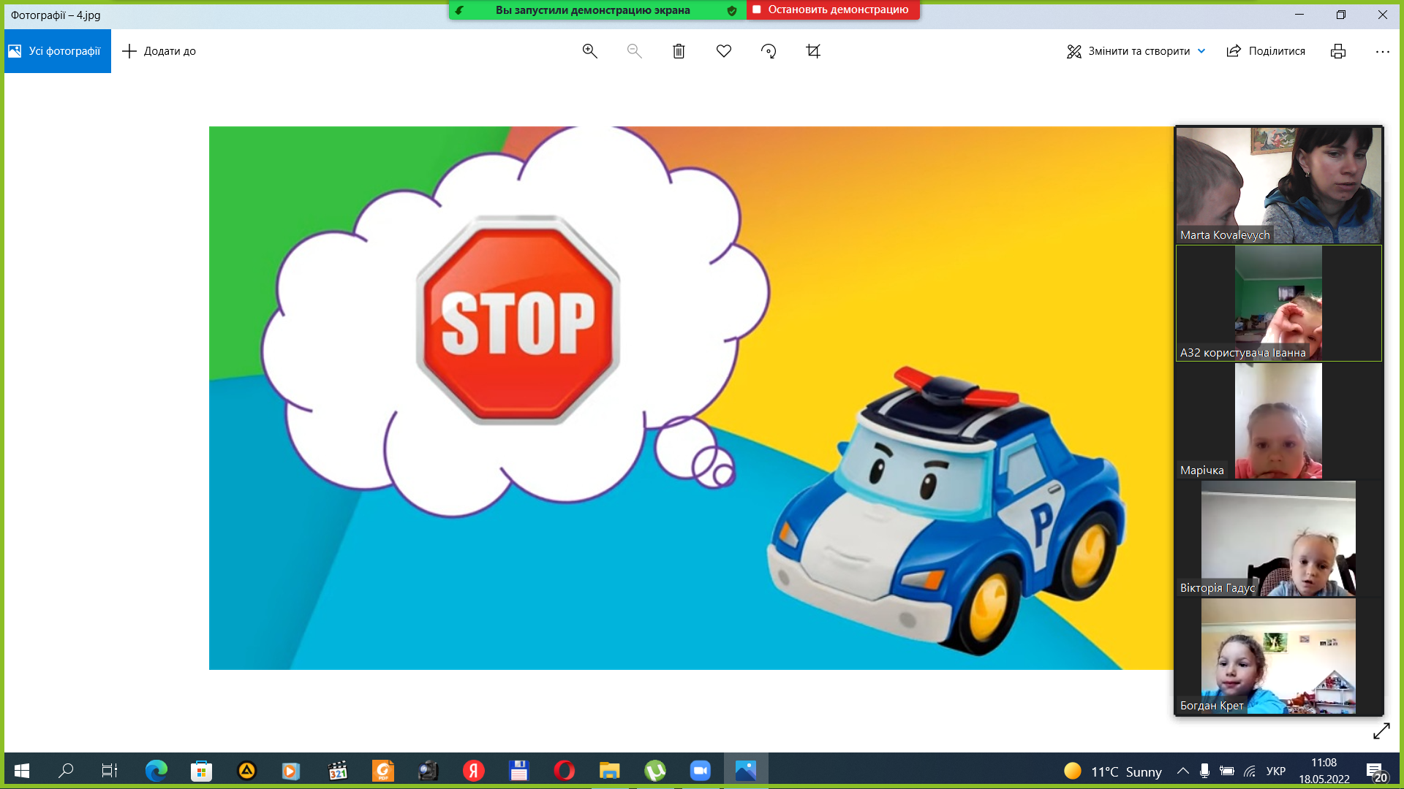Viewport: 1404px width, 789px height.
Task: Click 'Поділитися' share button
Action: 1266,51
